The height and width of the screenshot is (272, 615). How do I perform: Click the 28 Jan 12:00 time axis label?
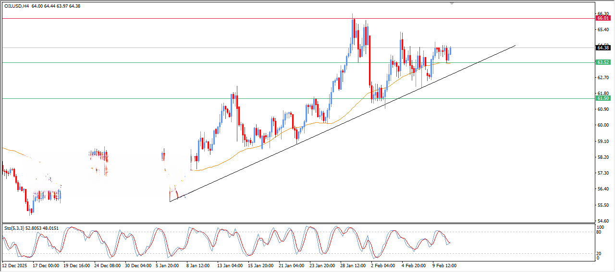(x=352, y=265)
